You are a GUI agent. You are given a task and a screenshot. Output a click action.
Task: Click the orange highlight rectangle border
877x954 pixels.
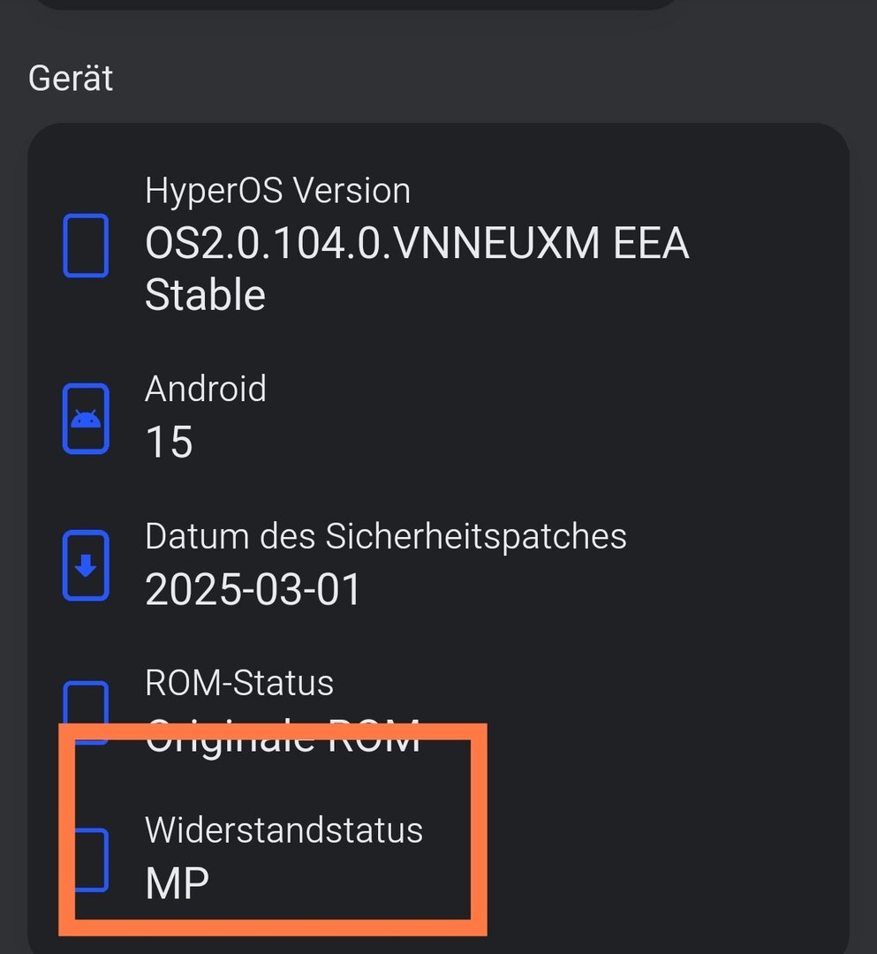click(x=478, y=830)
